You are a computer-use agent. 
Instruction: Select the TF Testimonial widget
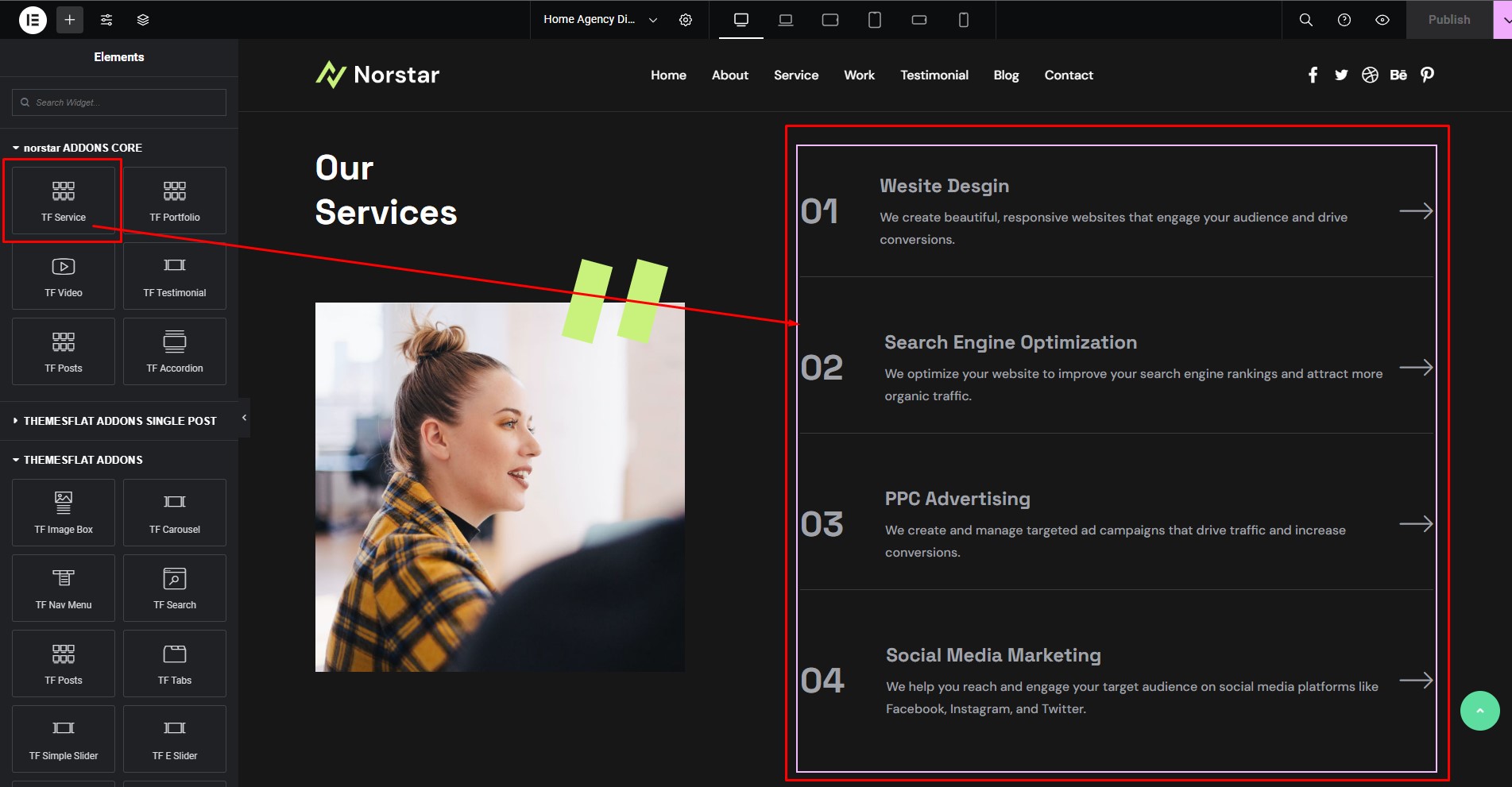(175, 276)
